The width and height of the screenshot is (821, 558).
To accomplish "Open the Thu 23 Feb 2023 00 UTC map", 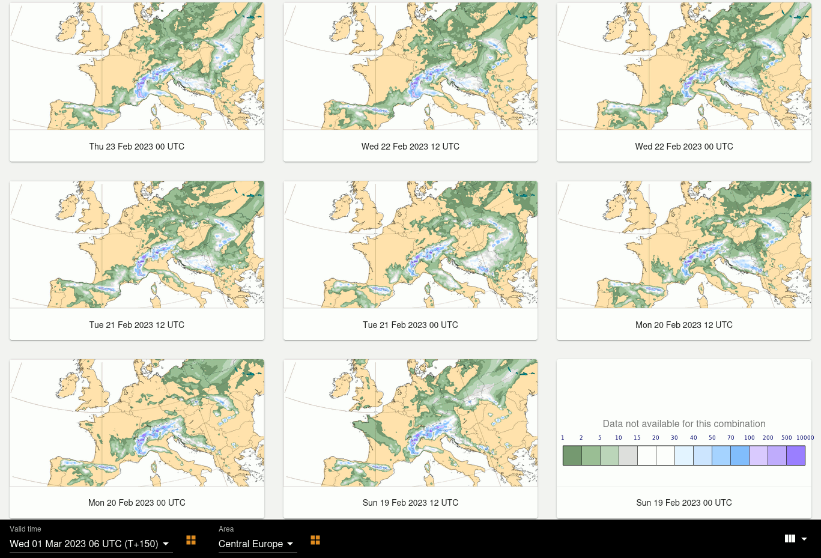I will 137,66.
